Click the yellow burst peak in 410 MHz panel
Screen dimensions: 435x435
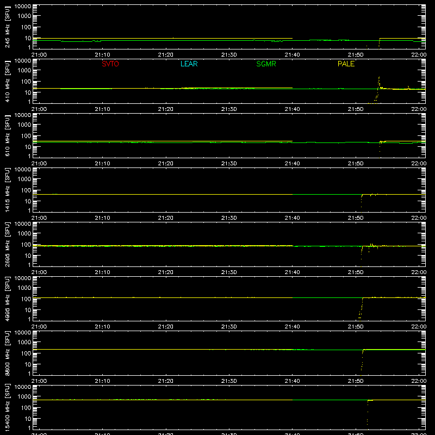coord(379,78)
